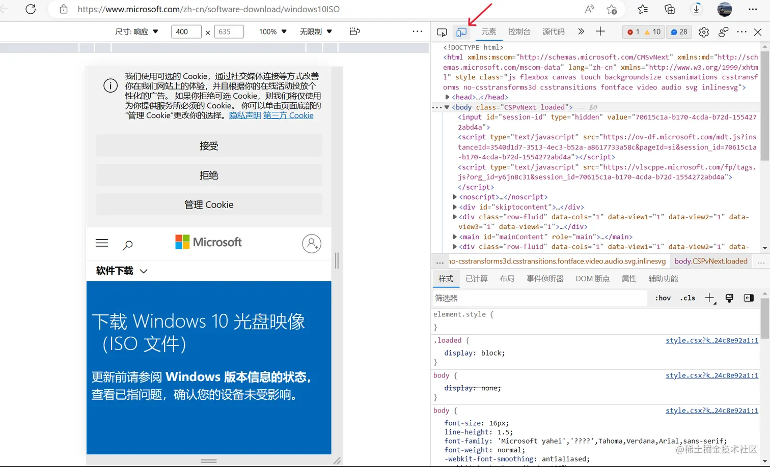770x467 pixels.
Task: Click the height field showing 635
Action: click(x=229, y=32)
